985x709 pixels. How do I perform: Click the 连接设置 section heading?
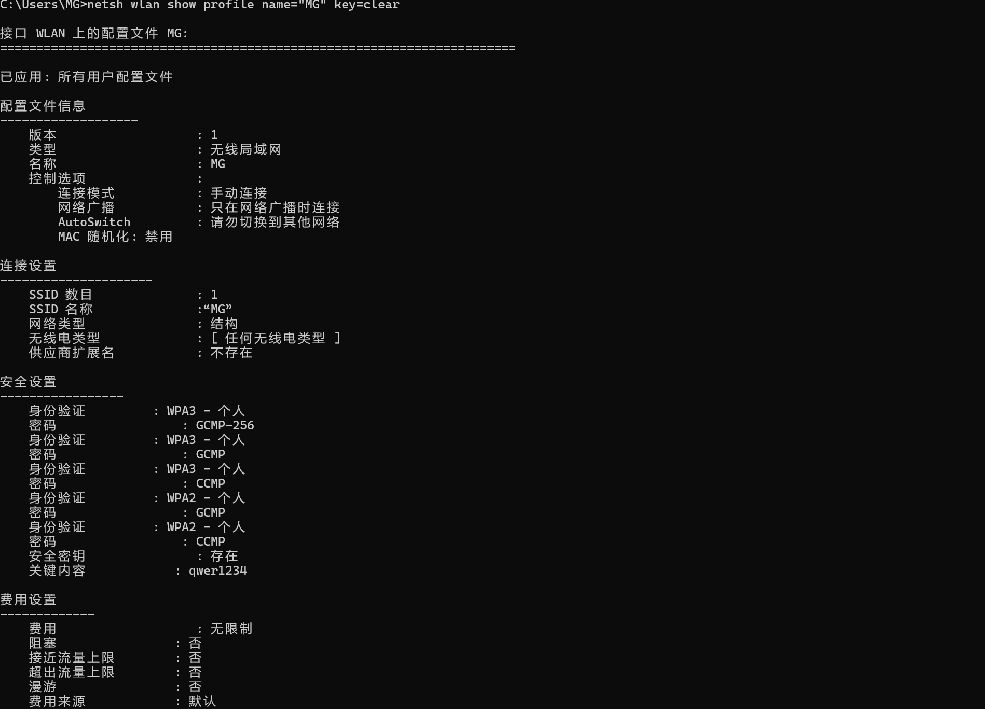pyautogui.click(x=29, y=266)
